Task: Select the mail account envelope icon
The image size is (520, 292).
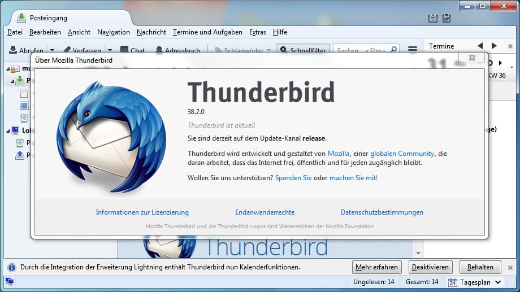Action: click(x=15, y=69)
